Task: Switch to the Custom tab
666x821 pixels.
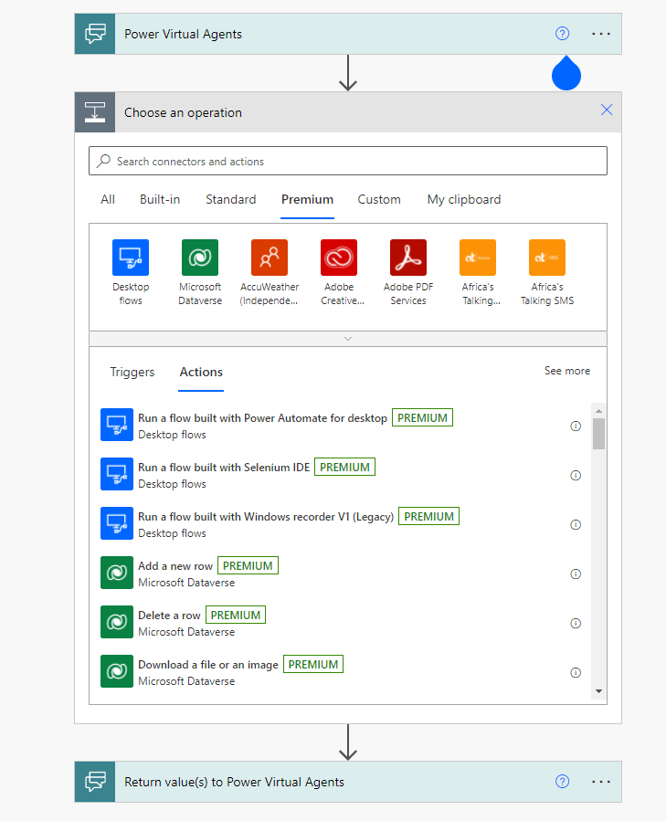Action: (x=379, y=199)
